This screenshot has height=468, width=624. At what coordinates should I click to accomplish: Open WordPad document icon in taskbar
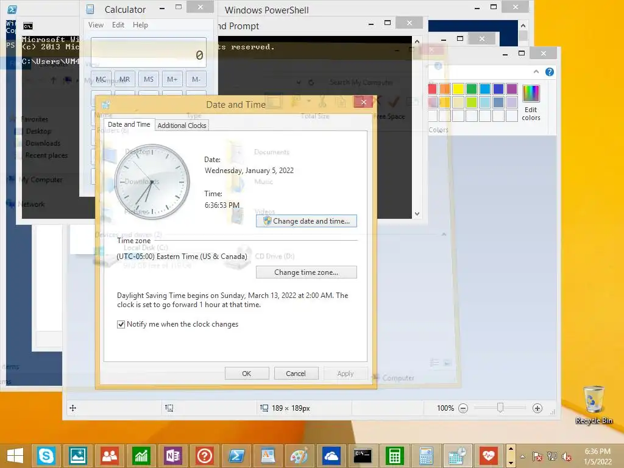click(268, 456)
